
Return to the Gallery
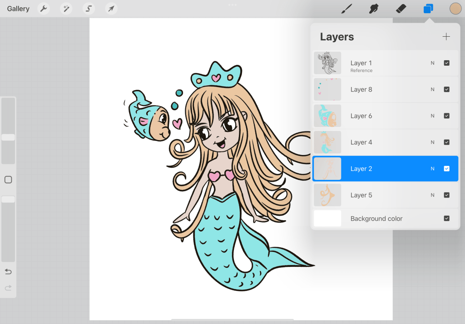click(18, 9)
